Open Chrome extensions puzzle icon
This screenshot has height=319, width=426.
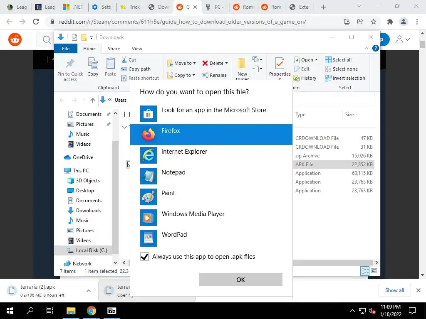(x=390, y=22)
